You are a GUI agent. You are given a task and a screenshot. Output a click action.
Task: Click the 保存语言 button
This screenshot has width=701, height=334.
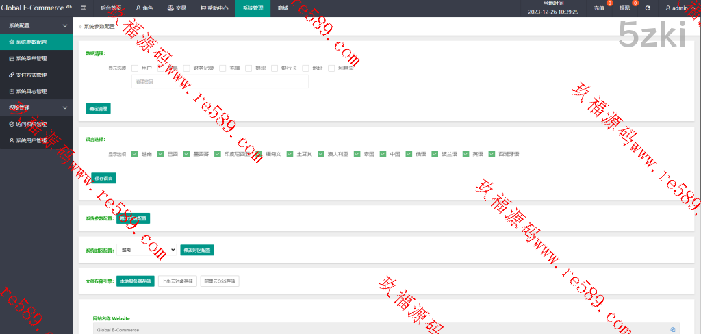103,178
